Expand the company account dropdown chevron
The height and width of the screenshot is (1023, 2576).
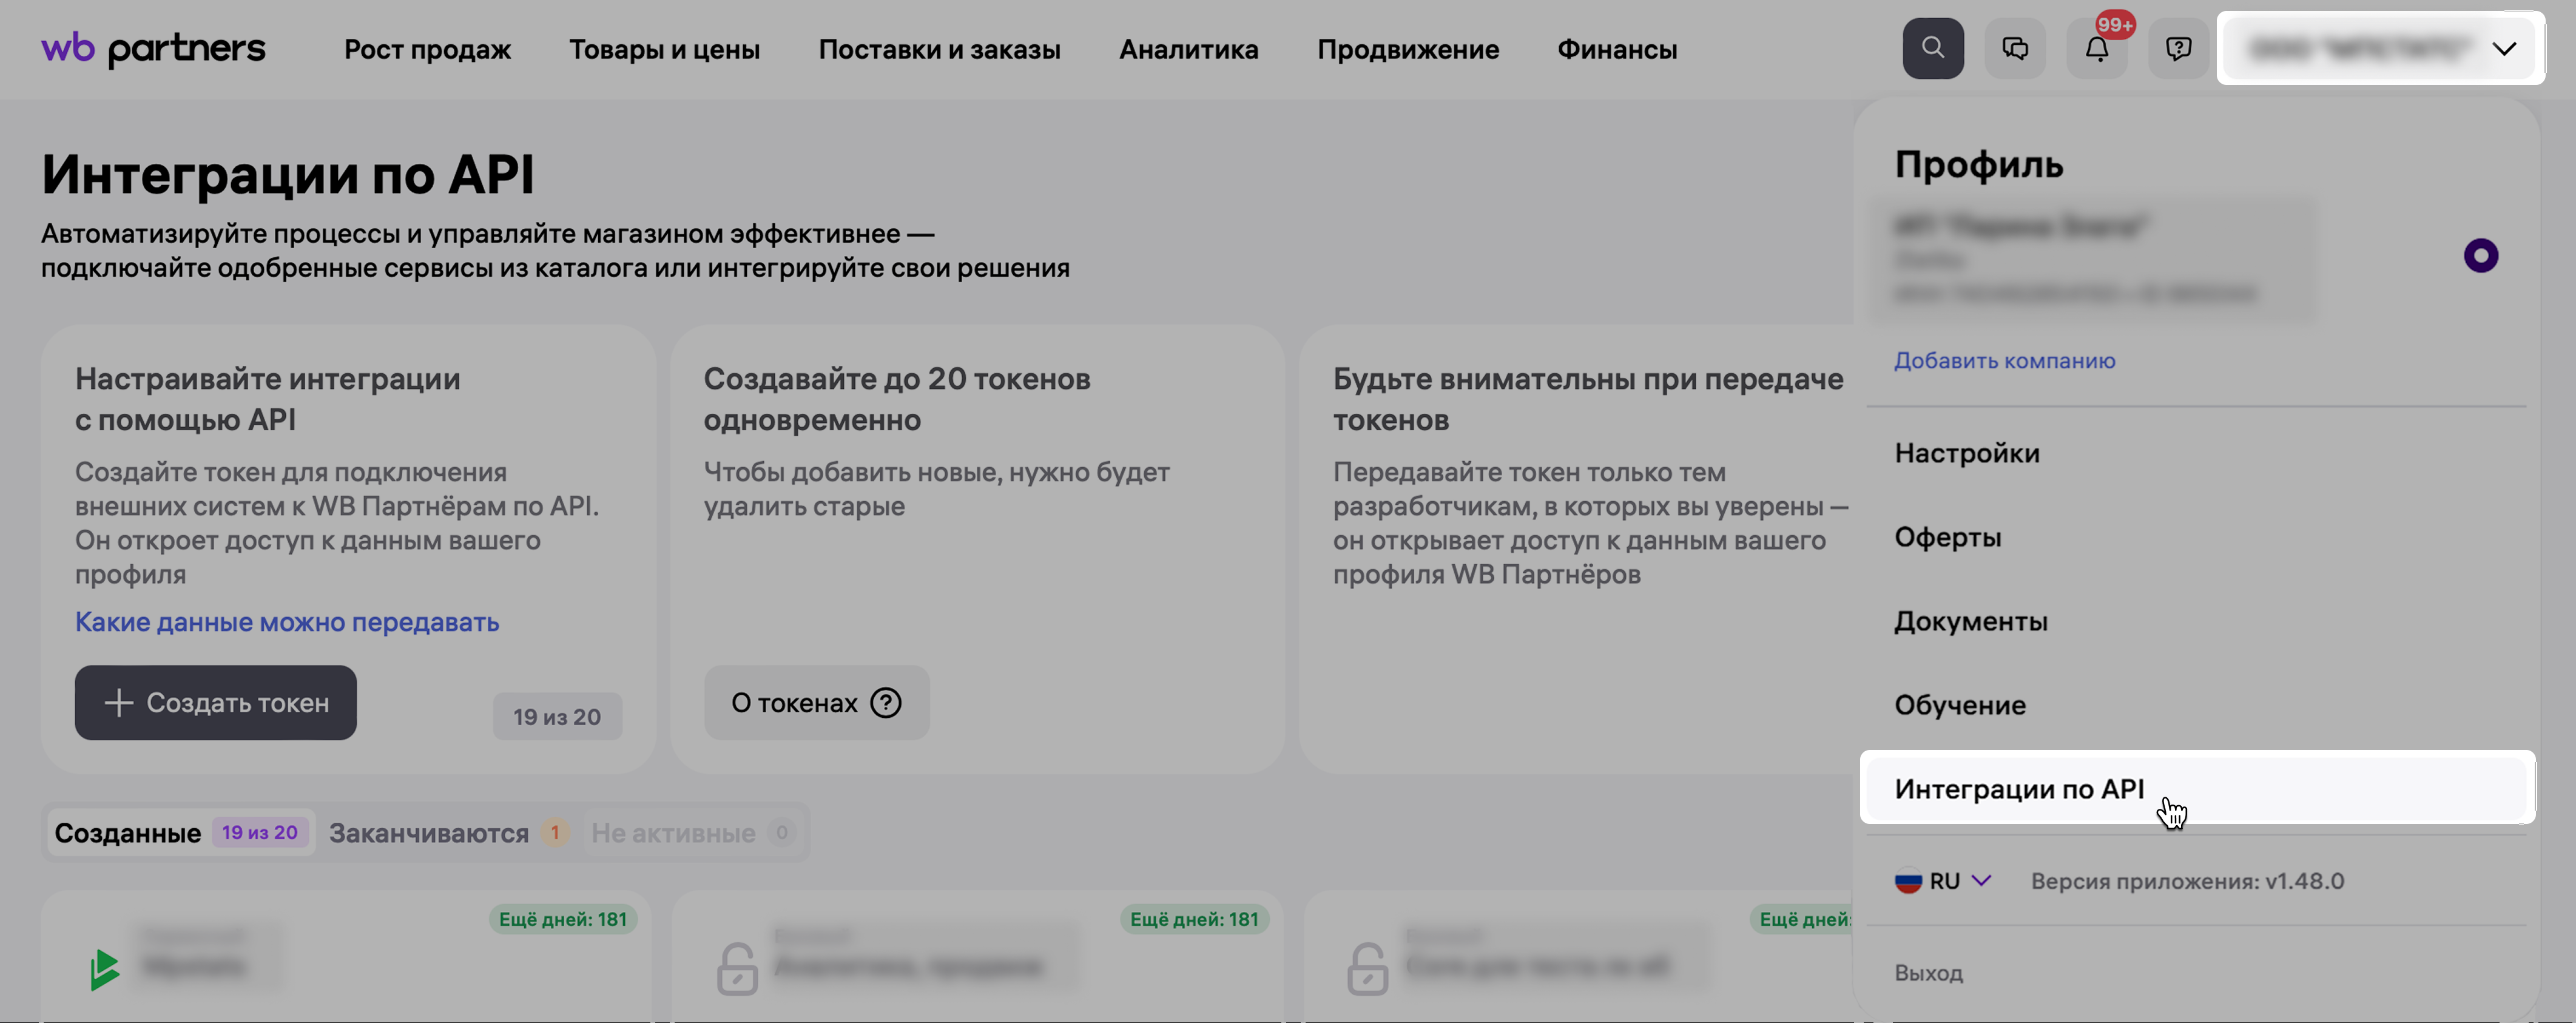coord(2503,48)
